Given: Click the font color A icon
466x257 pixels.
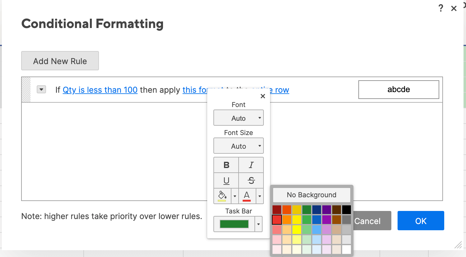Looking at the screenshot, I should (x=247, y=196).
